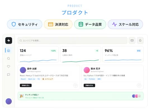Viewport: 150px width, 110px height.
Task: Click the React skill tag
Action: pyautogui.click(x=23, y=79)
